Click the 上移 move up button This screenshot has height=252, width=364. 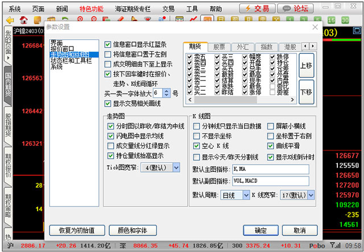coord(306,65)
